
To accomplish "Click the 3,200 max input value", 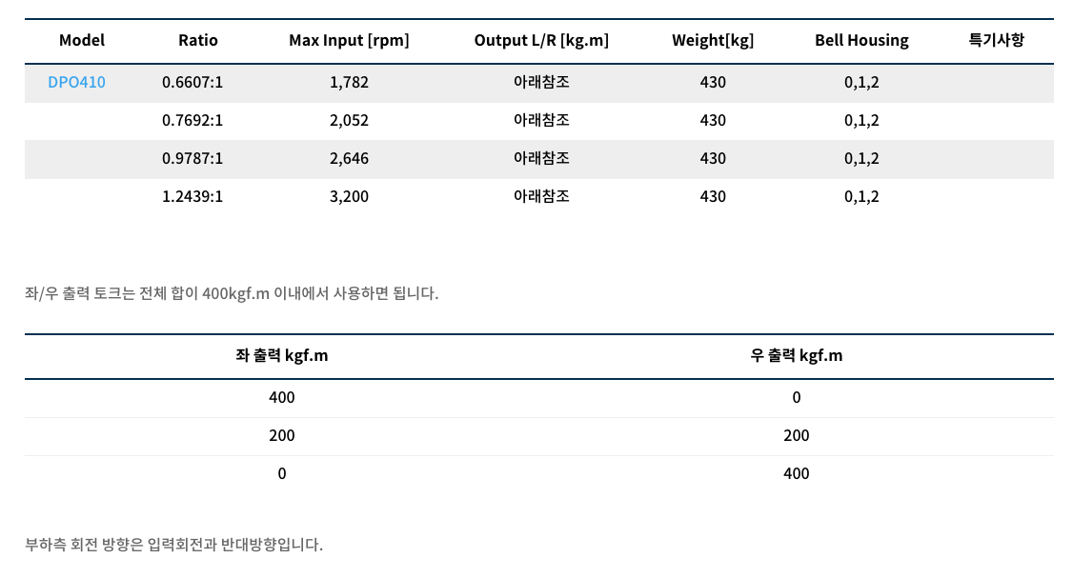I will (349, 197).
